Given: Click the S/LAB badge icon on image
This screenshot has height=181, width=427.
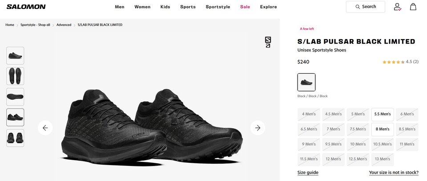Looking at the screenshot, I should [268, 43].
